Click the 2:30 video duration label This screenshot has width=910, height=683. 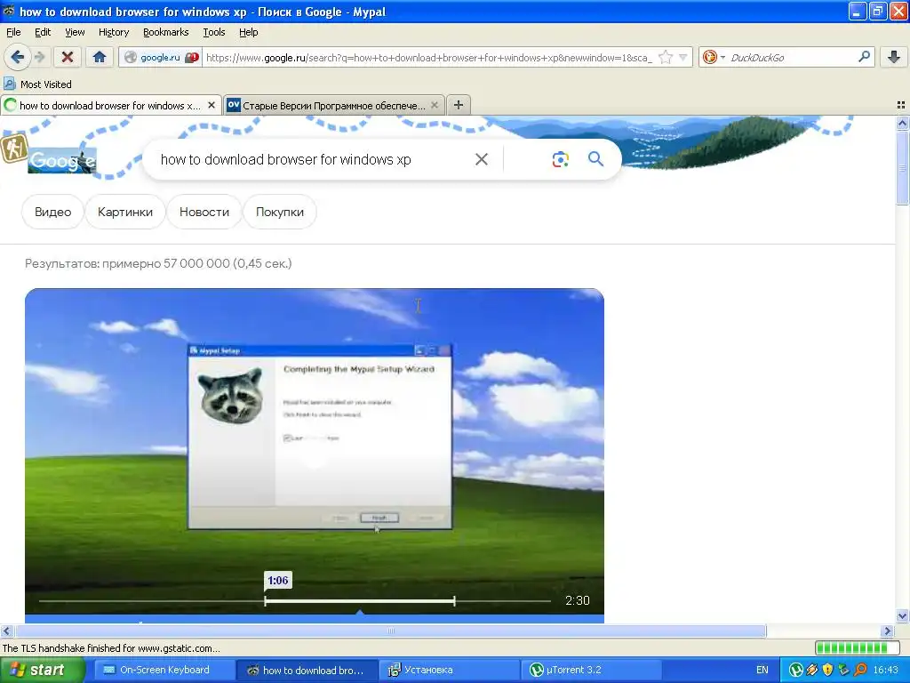pos(578,600)
